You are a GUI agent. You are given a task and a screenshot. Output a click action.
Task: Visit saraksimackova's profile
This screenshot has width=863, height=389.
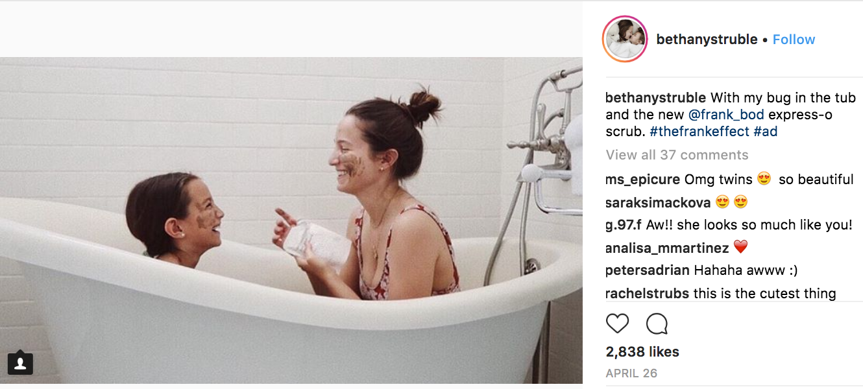[658, 202]
